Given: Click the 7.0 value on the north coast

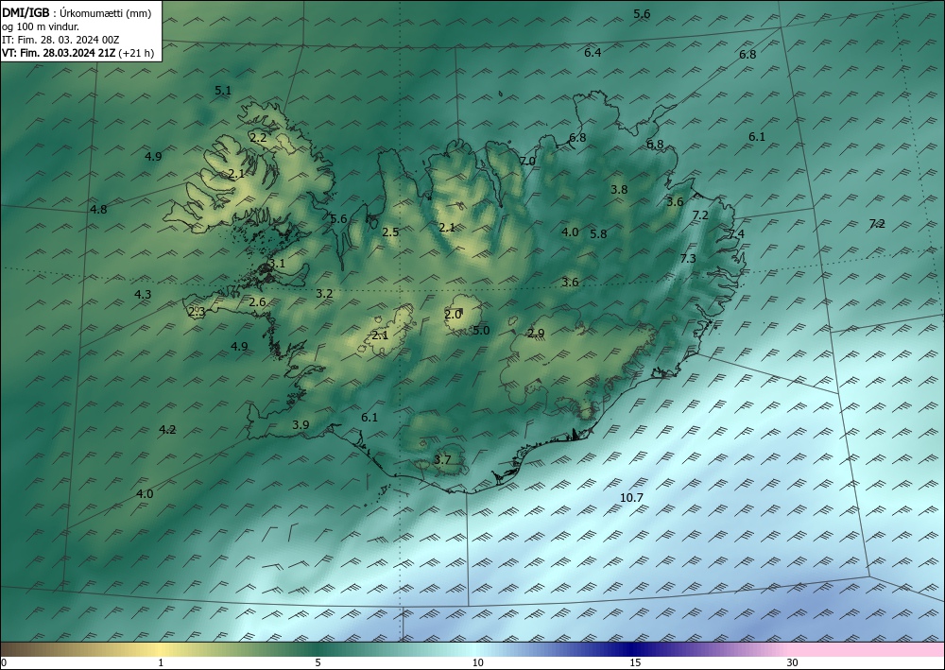Looking at the screenshot, I should 526,161.
